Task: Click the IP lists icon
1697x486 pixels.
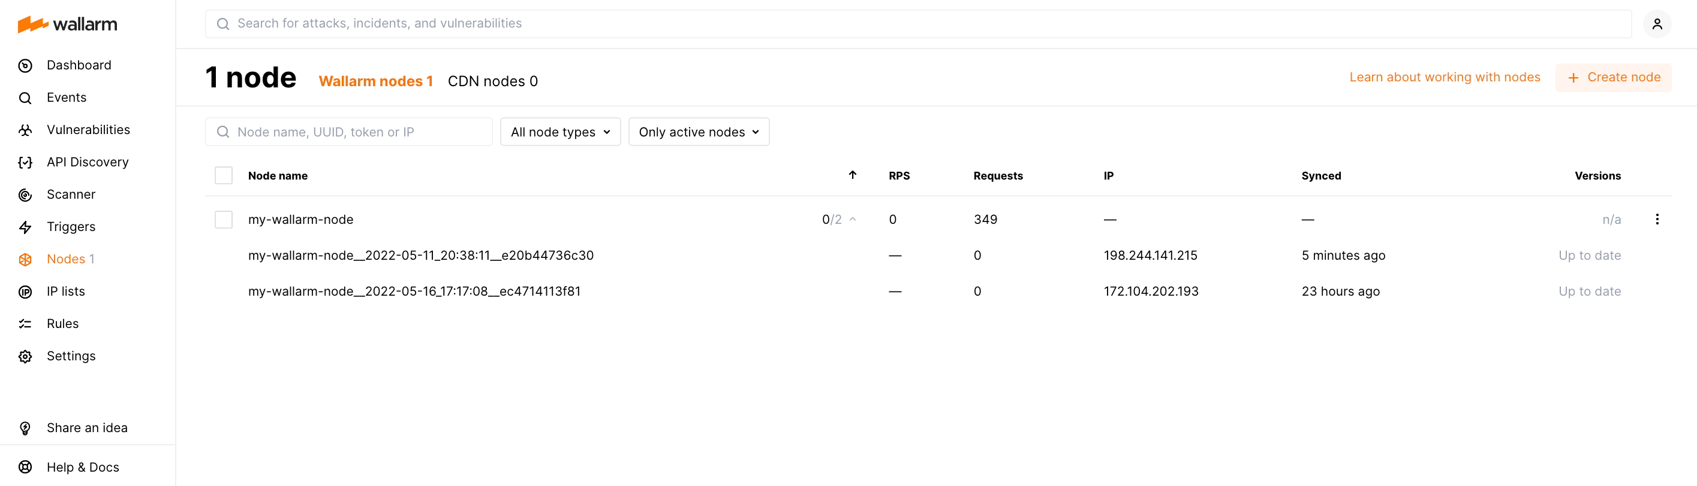Action: (25, 292)
